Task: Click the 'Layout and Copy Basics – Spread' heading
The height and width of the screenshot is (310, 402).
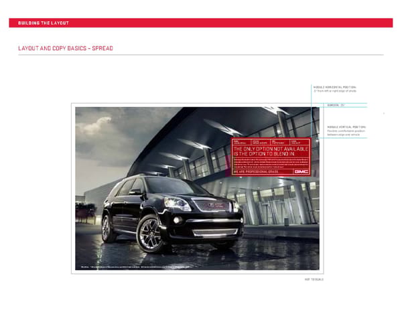Action: click(x=66, y=48)
